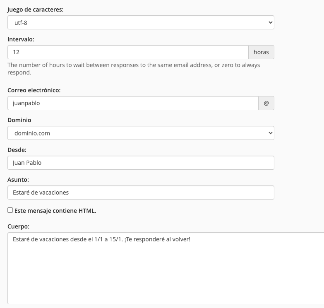Select the Desde field with Juan Pablo
Screen dimensions: 324x308
click(141, 163)
